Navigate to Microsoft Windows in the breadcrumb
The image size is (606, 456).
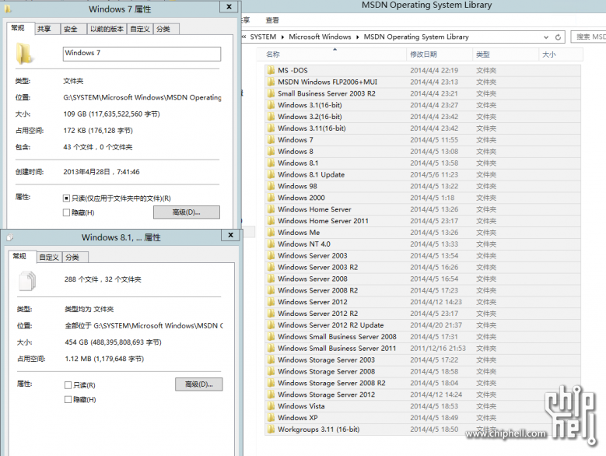pos(320,37)
